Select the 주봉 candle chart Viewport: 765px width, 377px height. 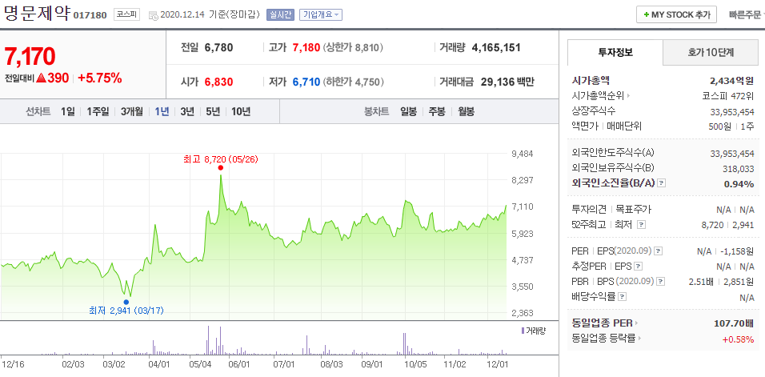click(437, 112)
